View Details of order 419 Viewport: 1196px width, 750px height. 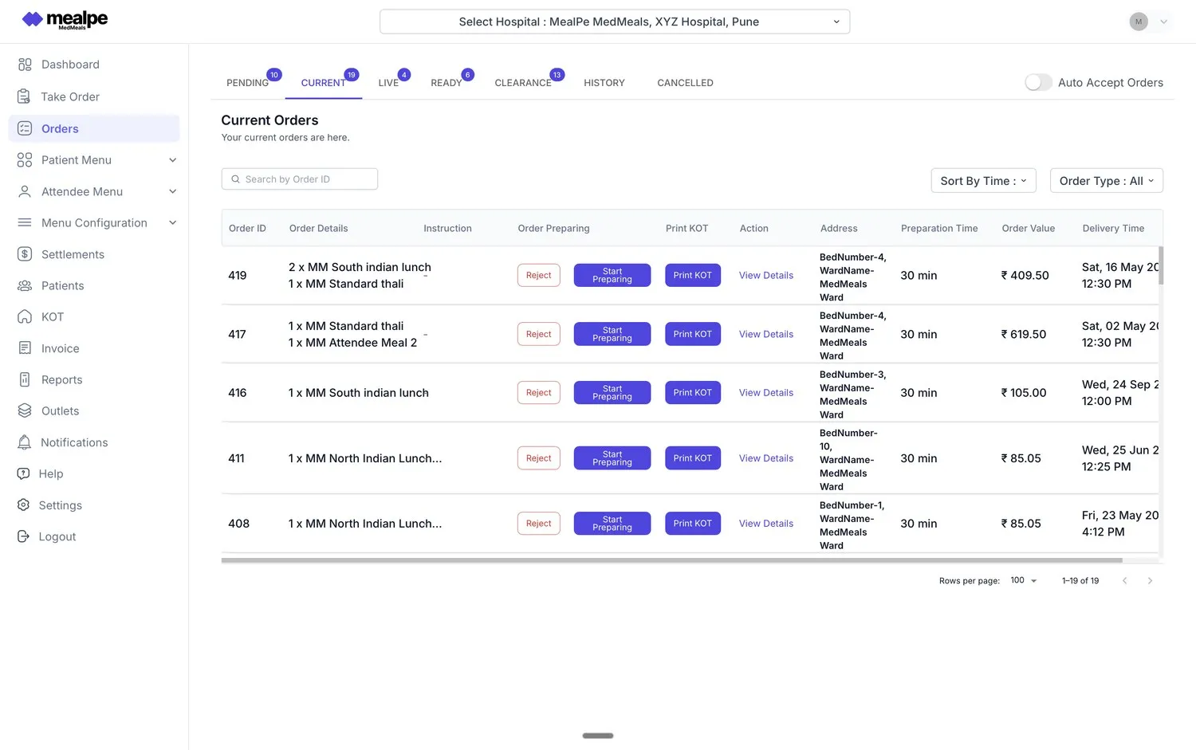766,275
